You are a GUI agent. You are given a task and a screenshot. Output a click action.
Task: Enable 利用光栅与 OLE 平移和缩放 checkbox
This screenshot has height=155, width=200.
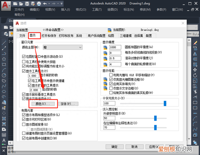click(111, 75)
